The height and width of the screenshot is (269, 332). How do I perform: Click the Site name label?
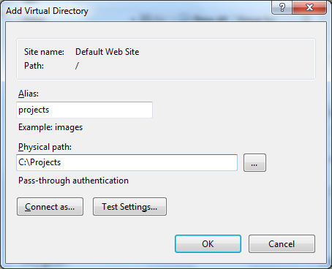point(44,52)
